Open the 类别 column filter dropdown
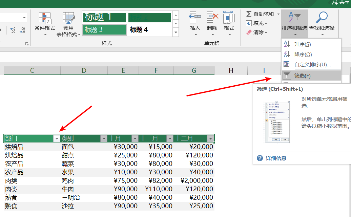Viewport: 351px width, 217px height. tap(104, 138)
